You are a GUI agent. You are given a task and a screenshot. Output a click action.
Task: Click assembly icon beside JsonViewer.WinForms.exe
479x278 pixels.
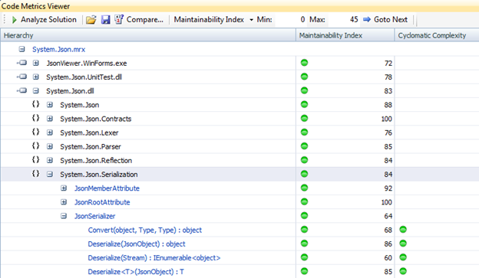coord(22,63)
